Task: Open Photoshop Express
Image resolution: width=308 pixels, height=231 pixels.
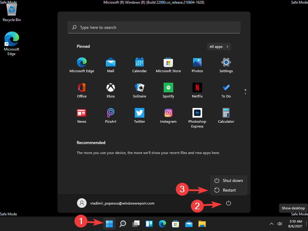Action: click(x=197, y=118)
